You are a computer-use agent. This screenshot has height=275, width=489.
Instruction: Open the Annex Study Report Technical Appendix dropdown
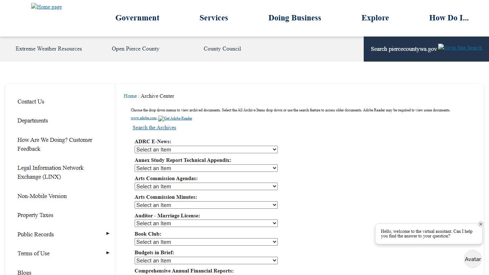206,168
